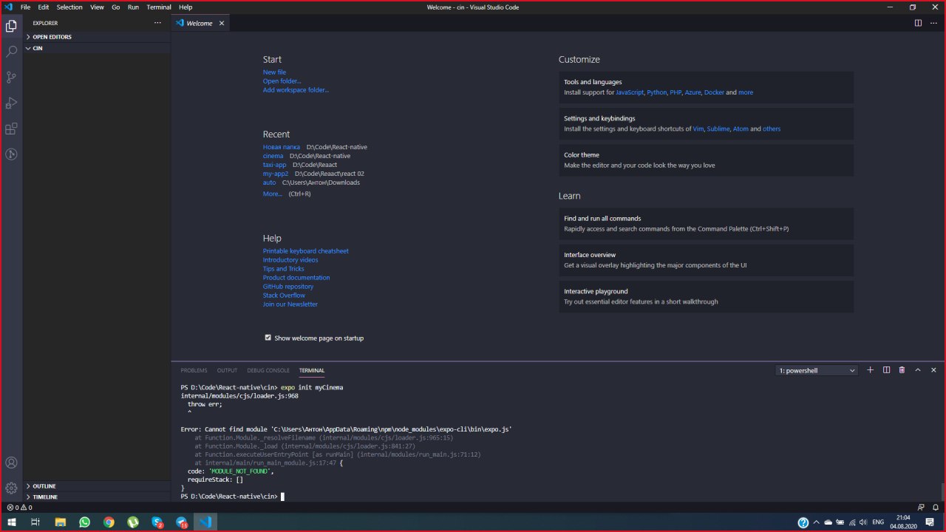Open the Run menu
The width and height of the screenshot is (946, 532).
coord(133,7)
